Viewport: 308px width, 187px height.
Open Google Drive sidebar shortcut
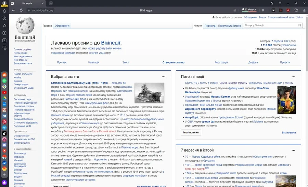(x=4, y=98)
